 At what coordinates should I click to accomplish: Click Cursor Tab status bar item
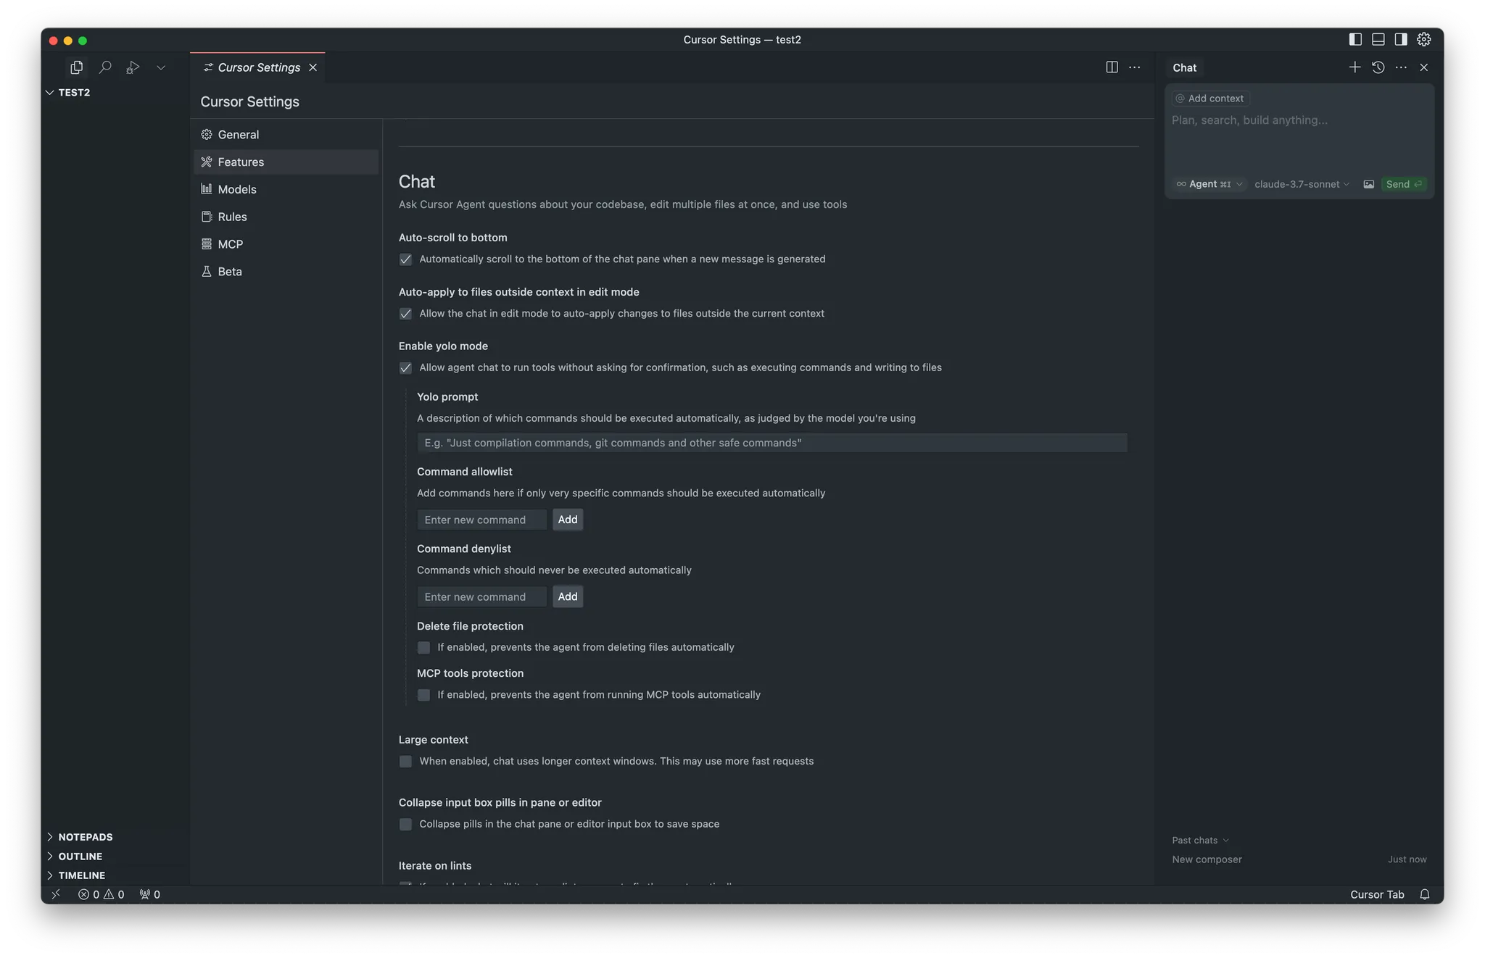tap(1376, 894)
